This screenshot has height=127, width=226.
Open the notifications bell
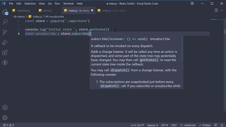(x=222, y=125)
